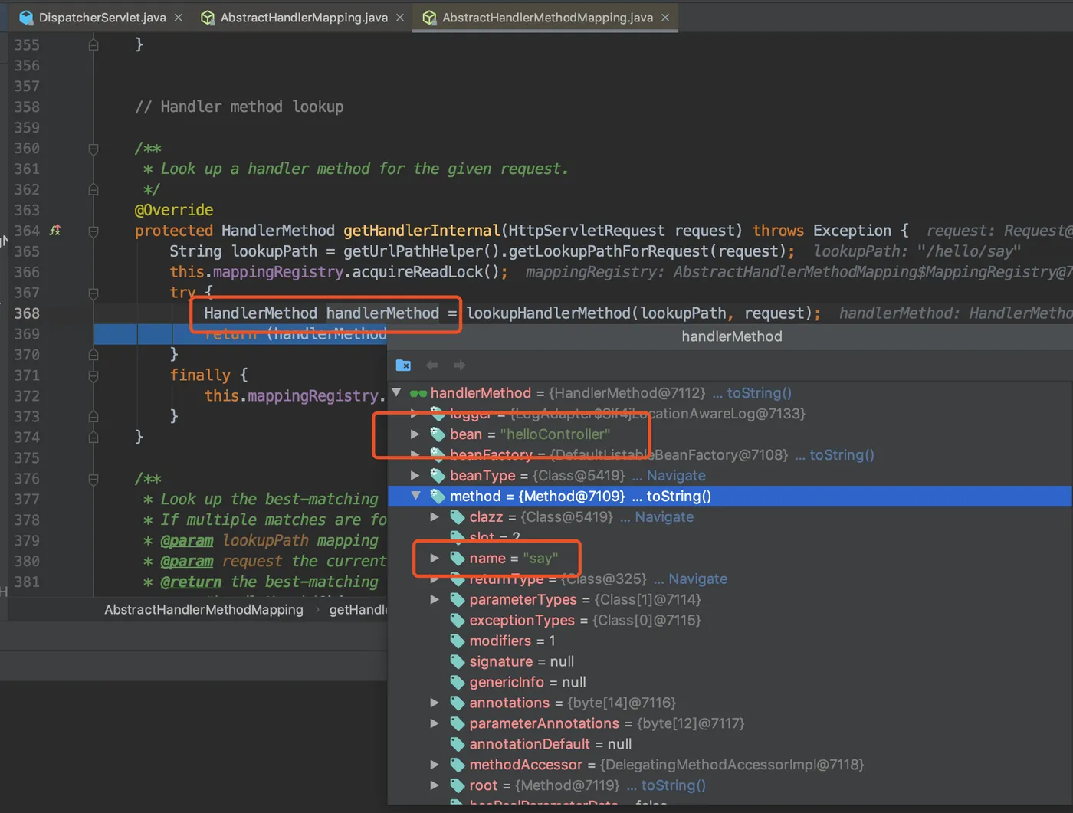Click toString() link on method row
Image resolution: width=1073 pixels, height=813 pixels.
tap(678, 496)
